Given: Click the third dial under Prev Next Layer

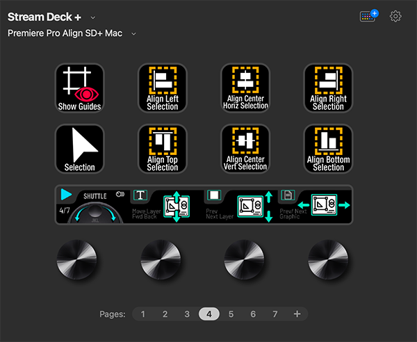Looking at the screenshot, I should tap(244, 260).
